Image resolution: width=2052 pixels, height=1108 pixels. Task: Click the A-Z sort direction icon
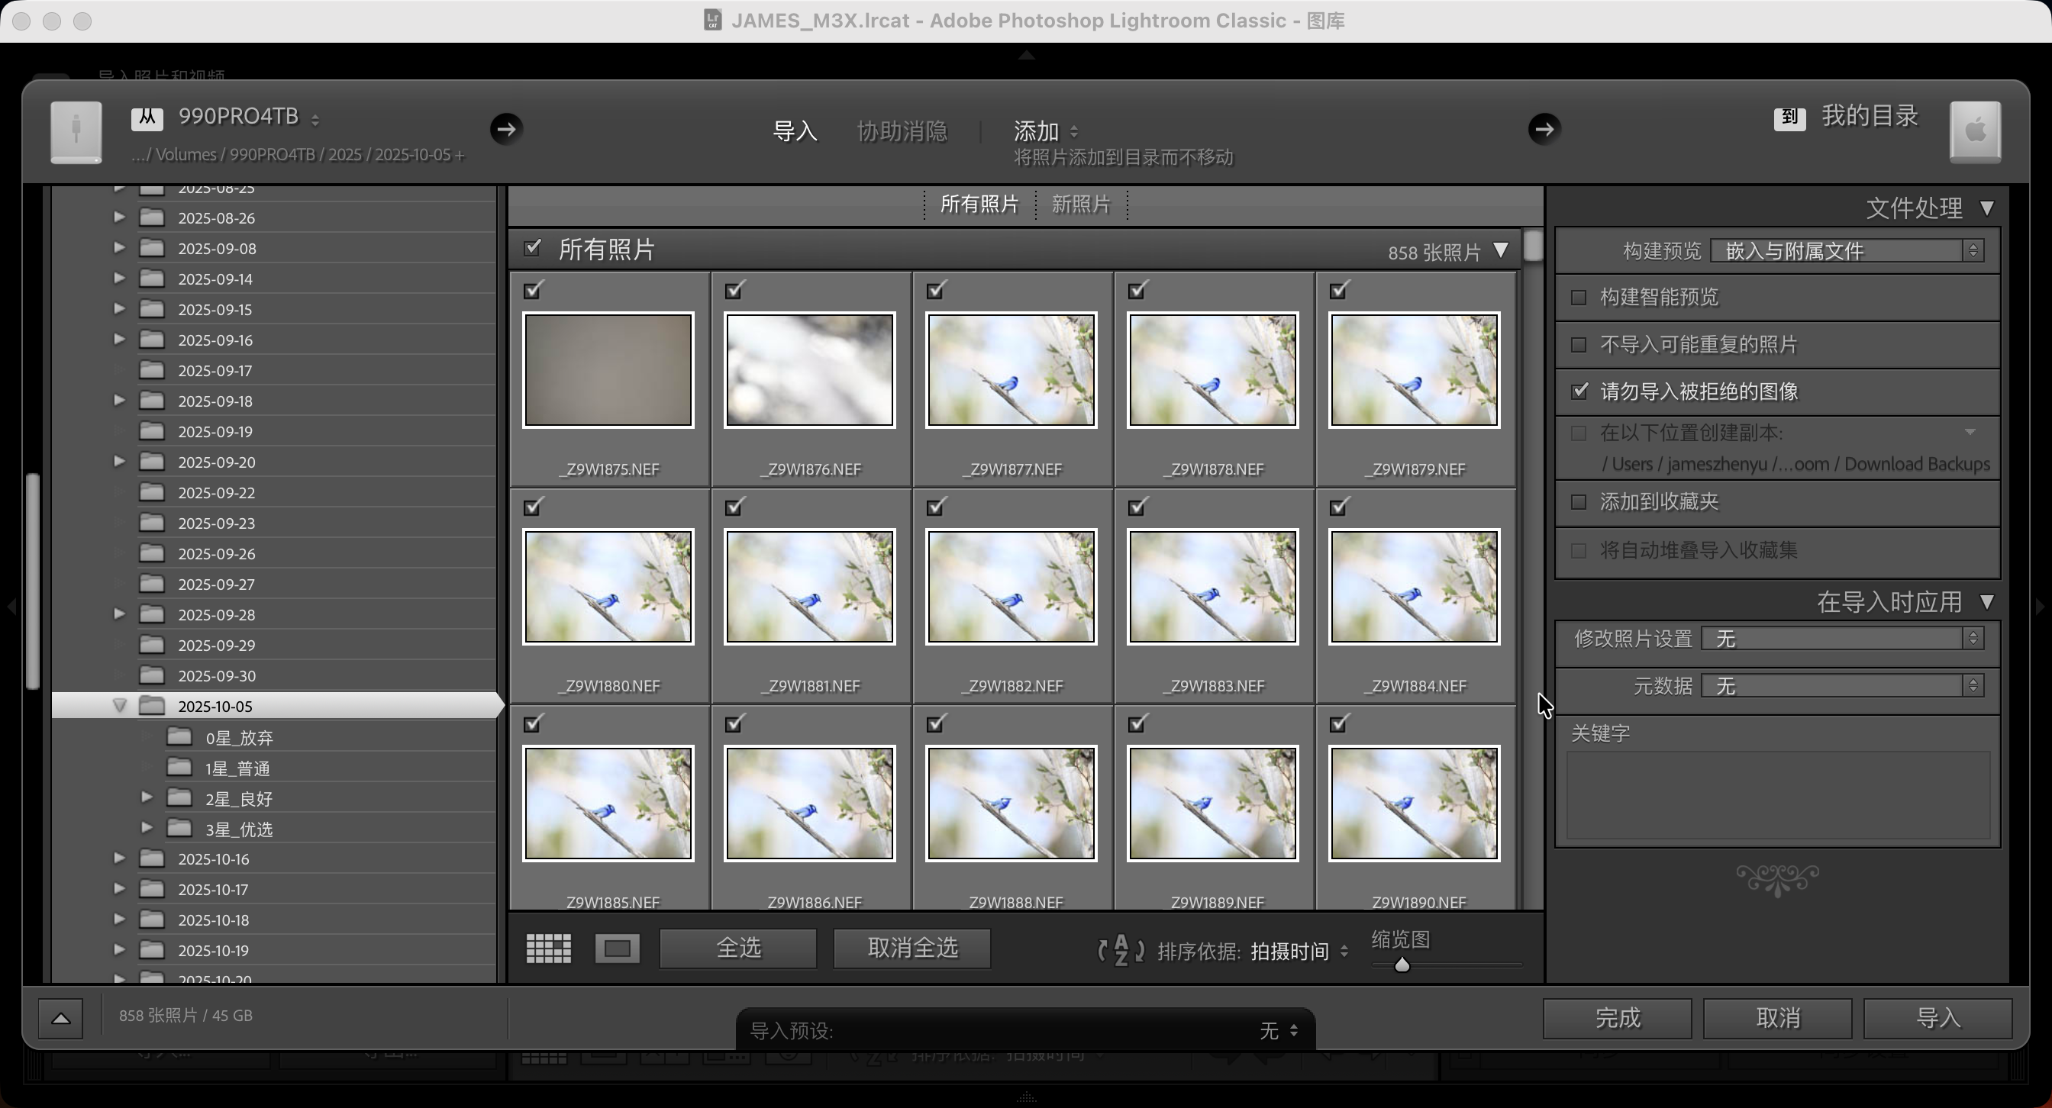click(x=1118, y=949)
